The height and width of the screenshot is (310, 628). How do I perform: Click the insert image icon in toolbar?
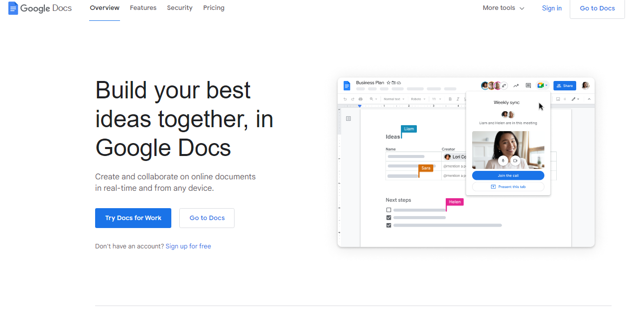pos(558,99)
